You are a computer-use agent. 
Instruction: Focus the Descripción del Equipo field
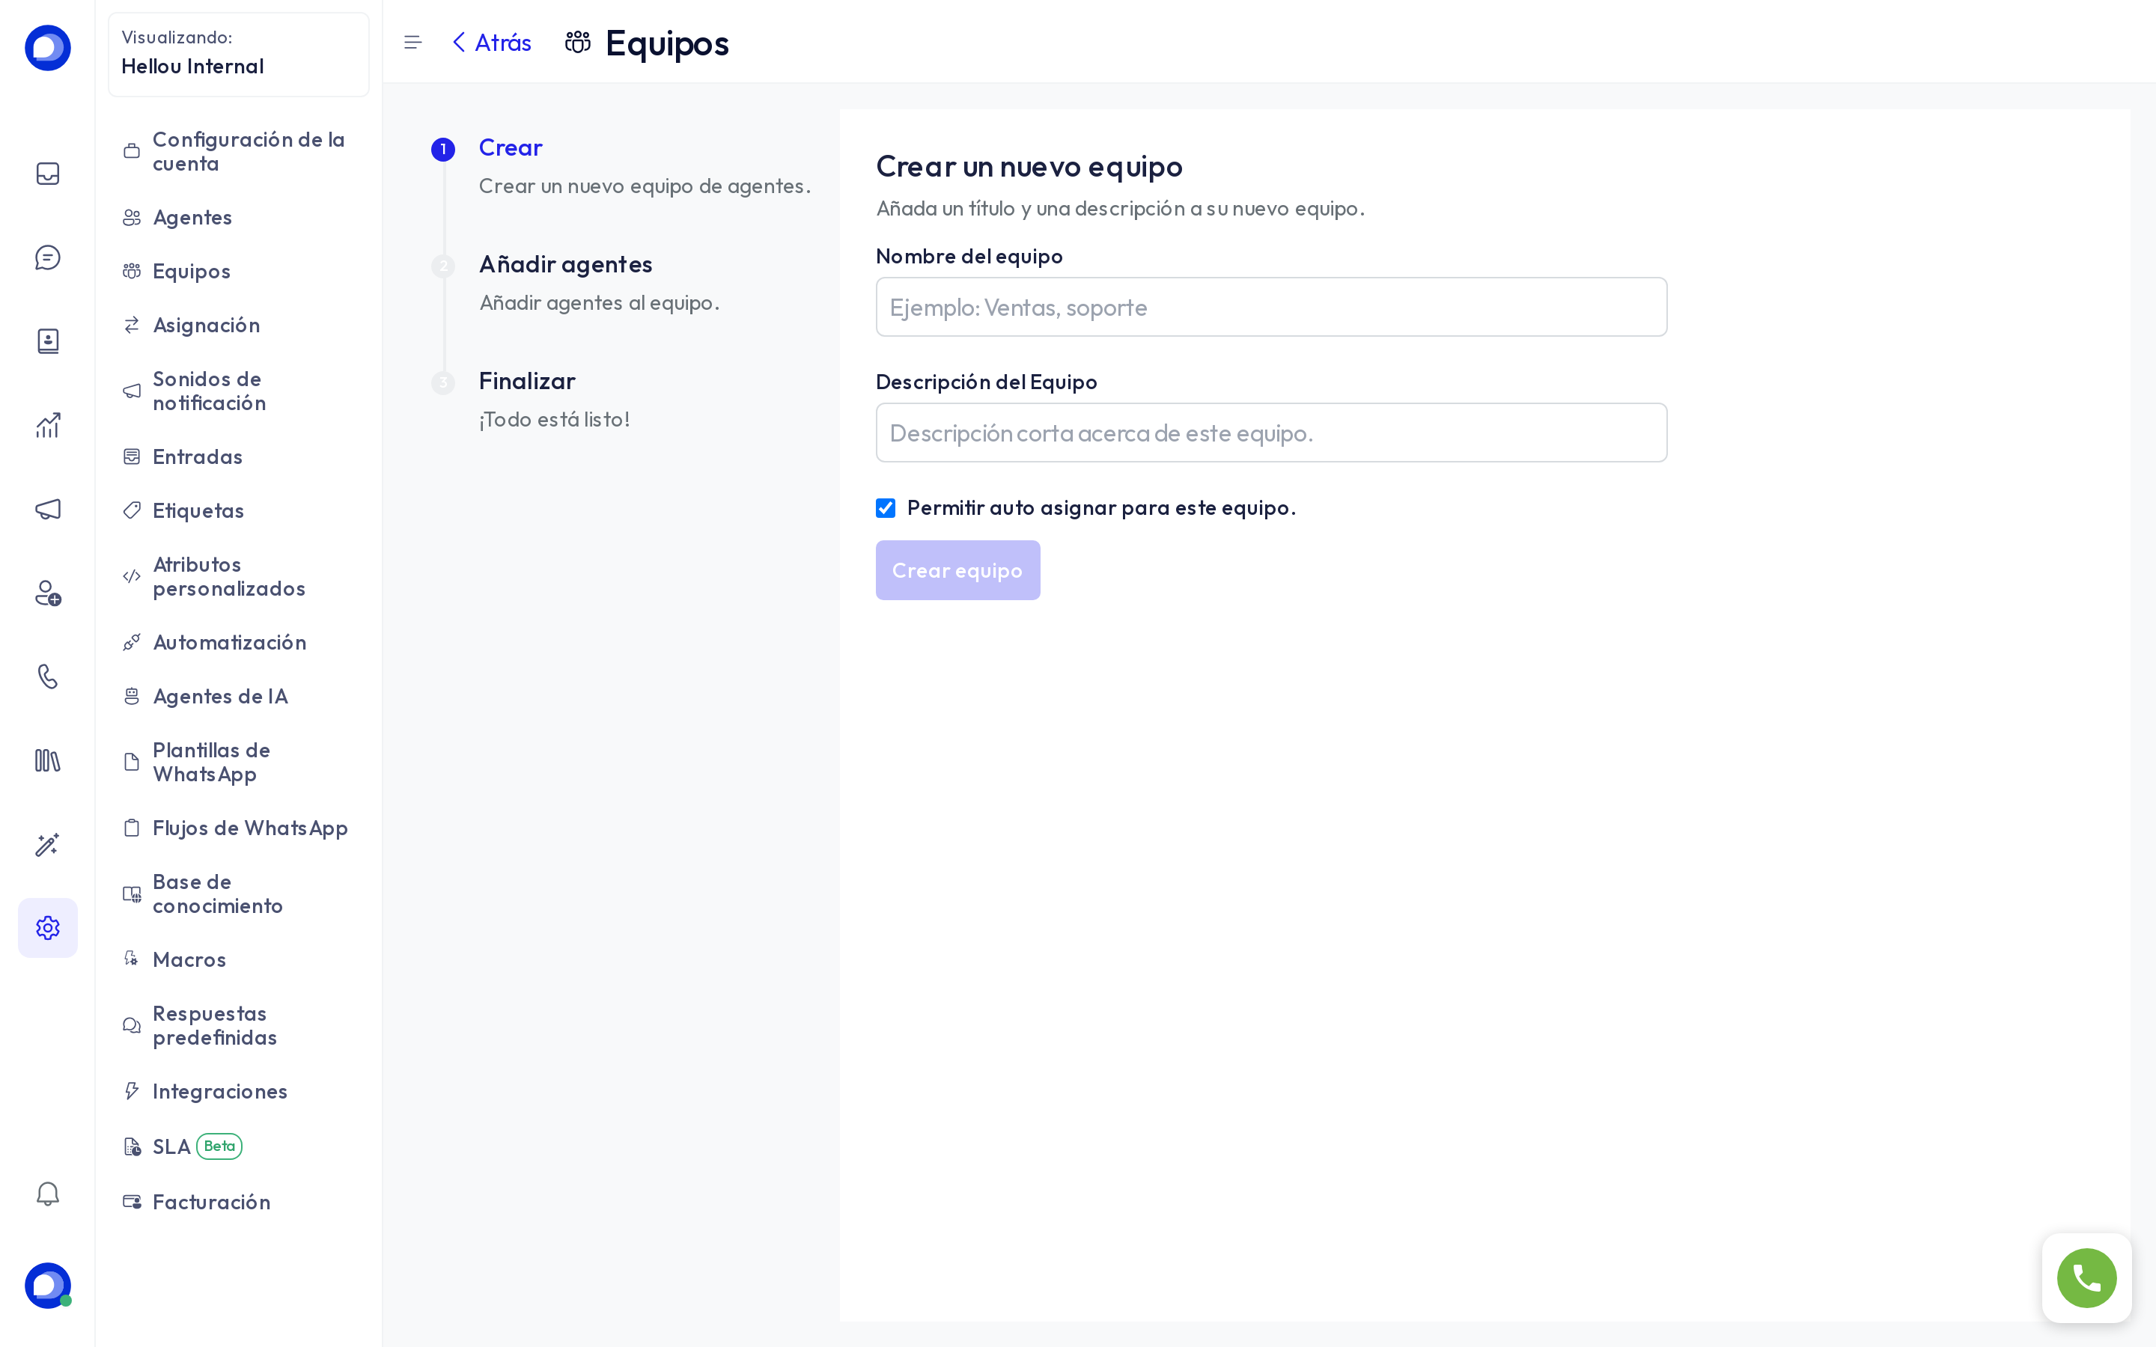point(1271,433)
